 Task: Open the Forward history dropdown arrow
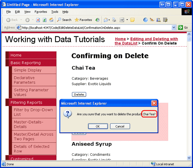pos(33,20)
